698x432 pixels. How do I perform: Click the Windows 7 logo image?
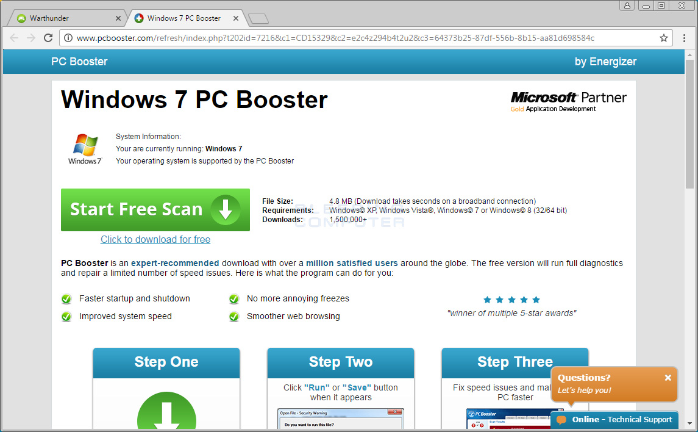coord(85,149)
